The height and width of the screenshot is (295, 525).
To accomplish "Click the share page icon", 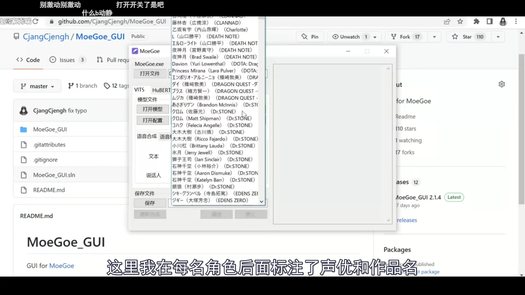I will point(447,21).
